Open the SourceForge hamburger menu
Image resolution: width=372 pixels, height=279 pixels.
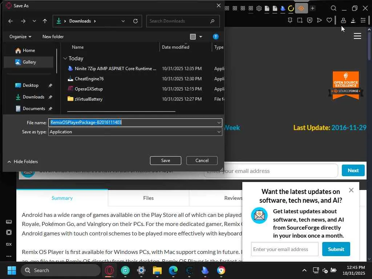point(357,36)
